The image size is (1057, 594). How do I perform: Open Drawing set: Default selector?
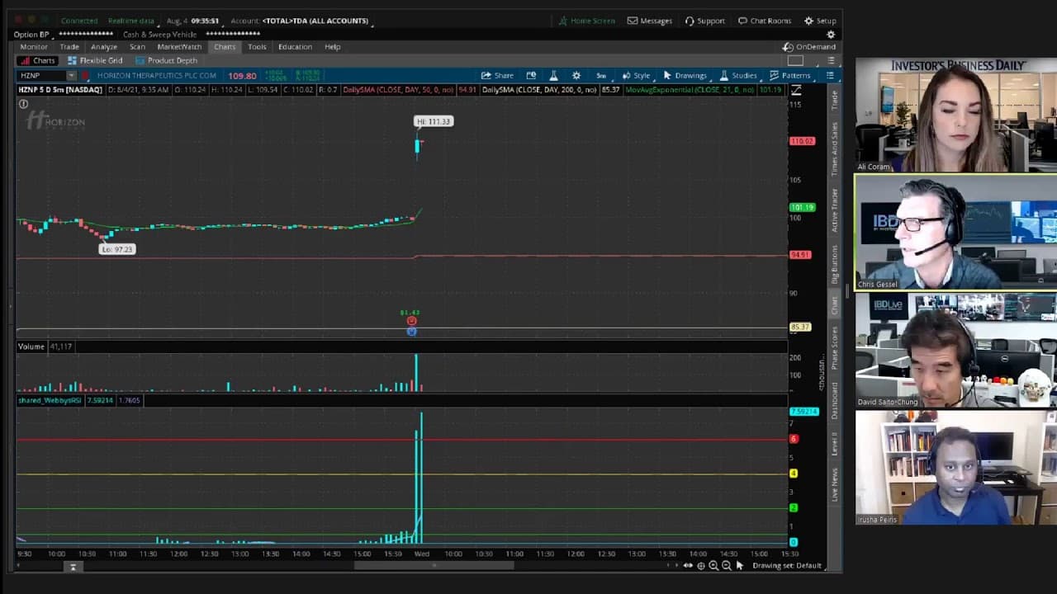point(787,565)
